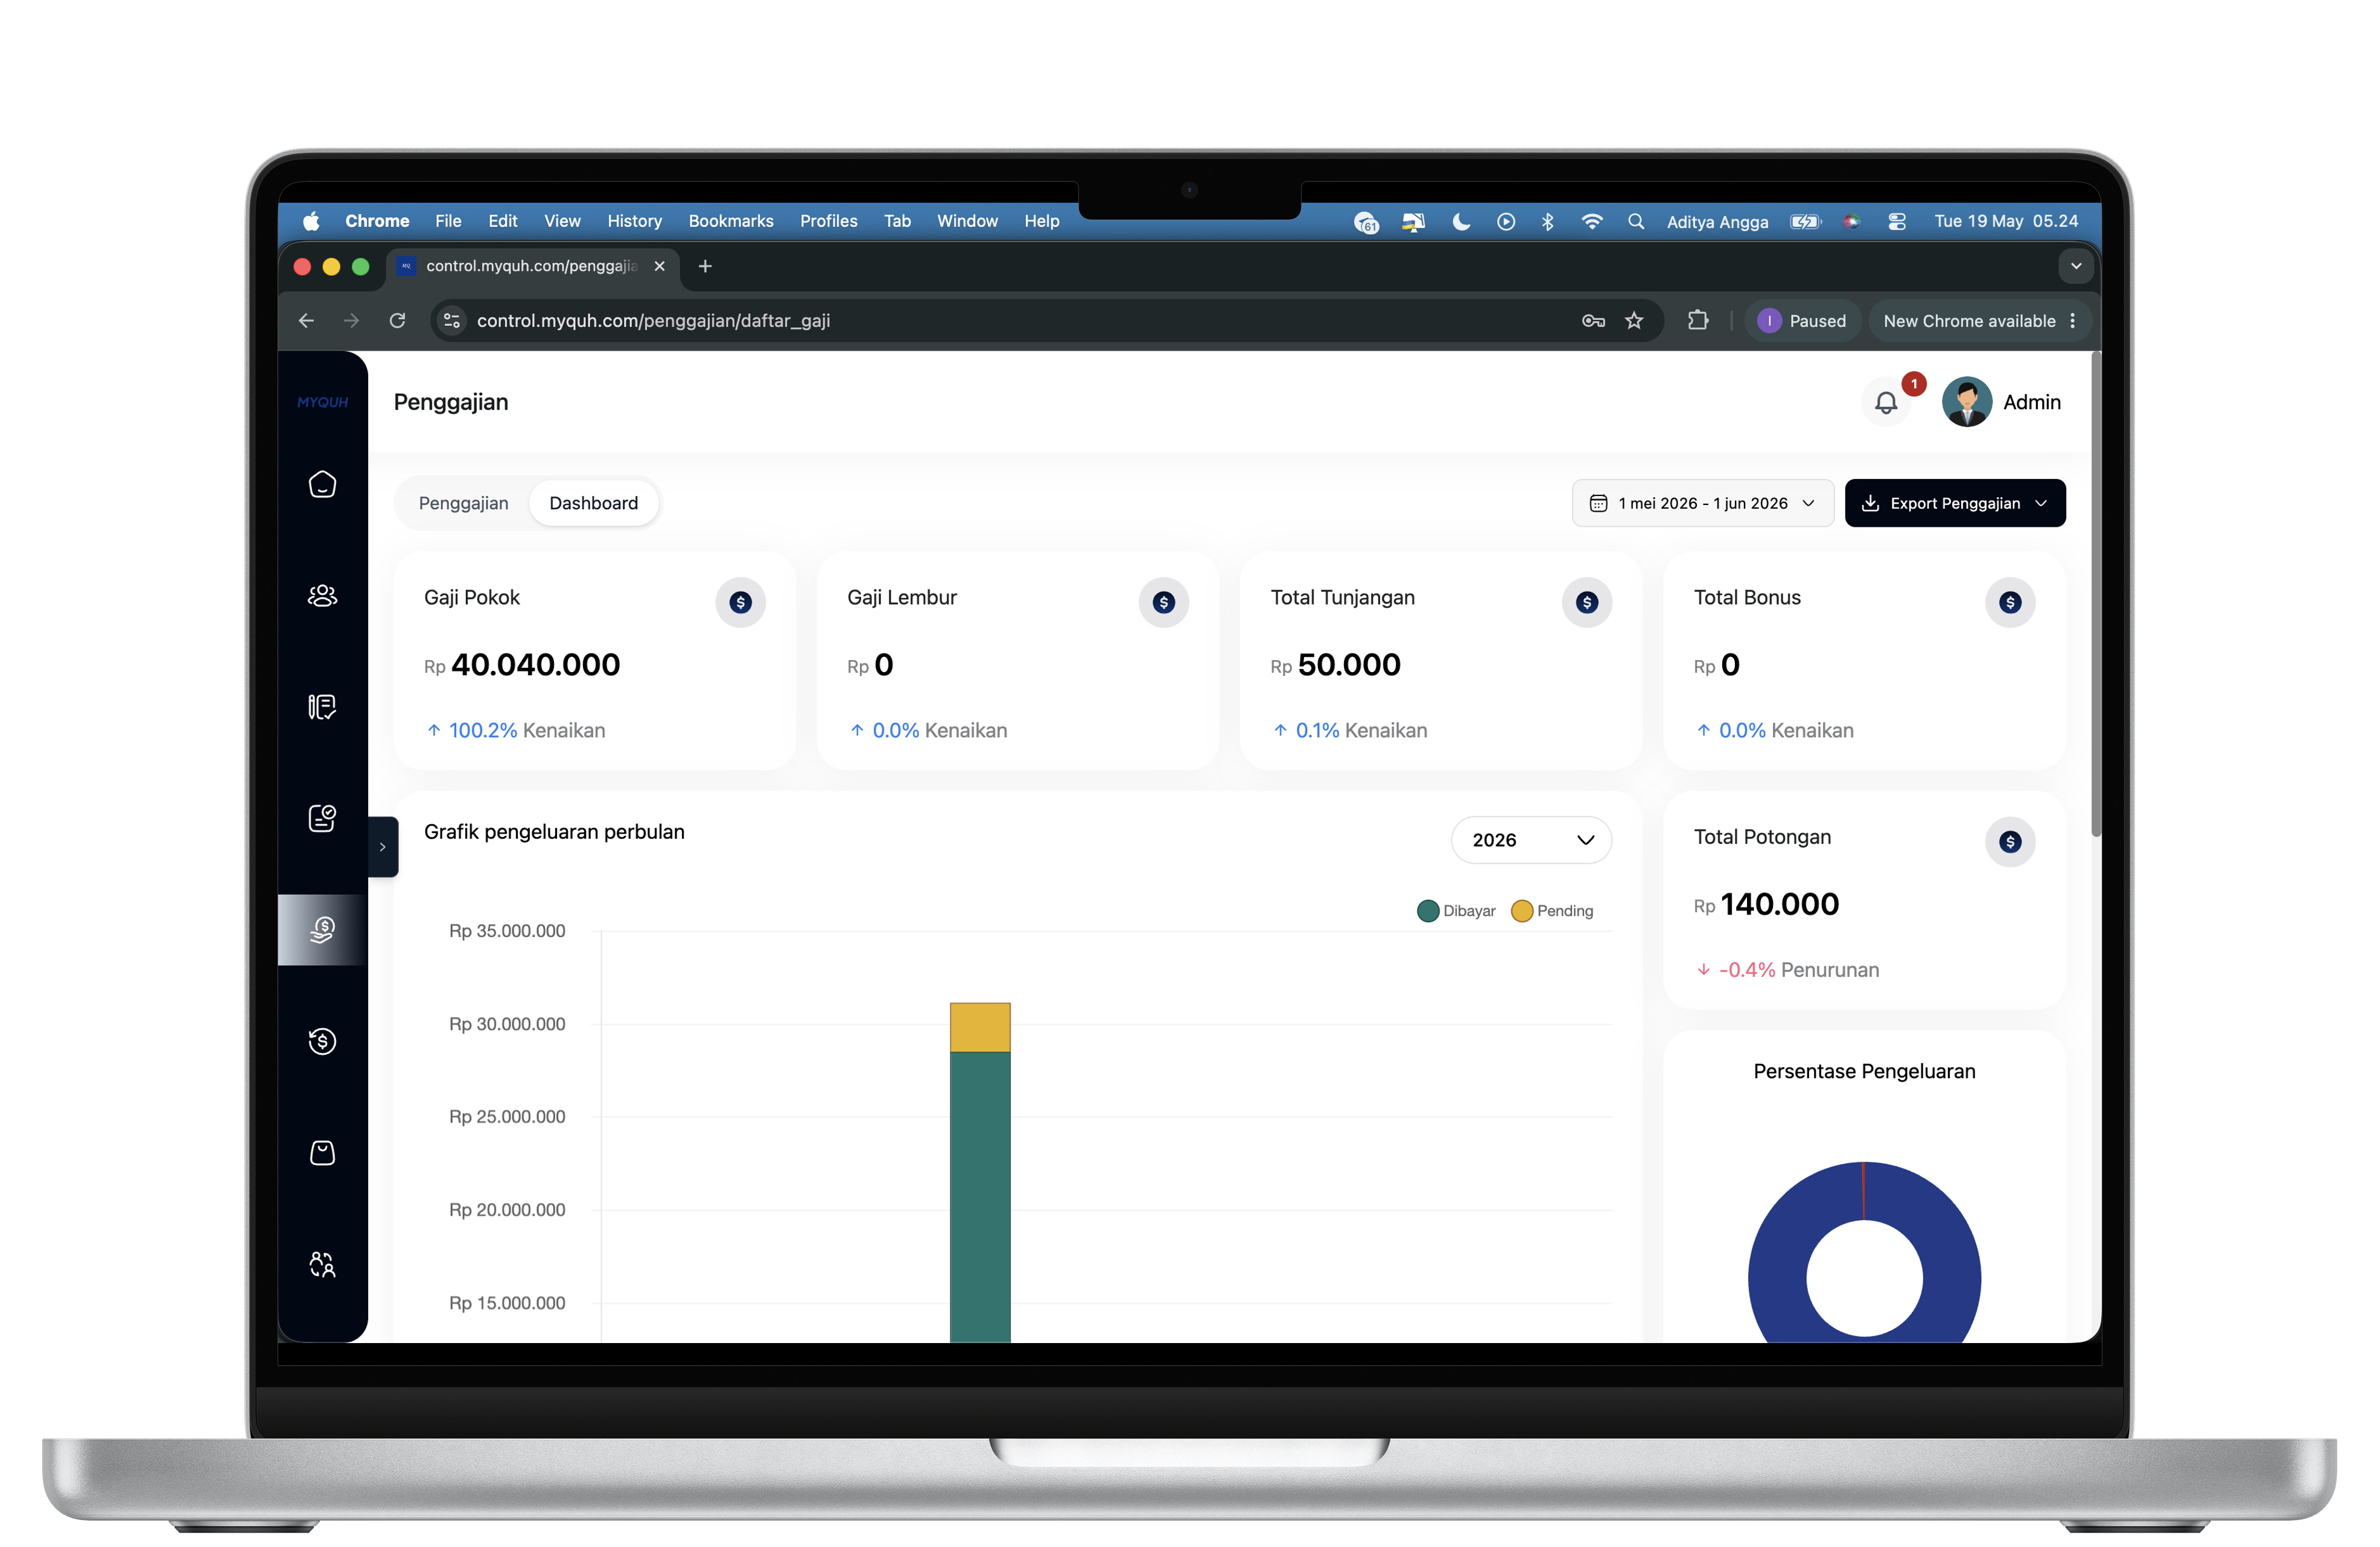Open the notification bell

pyautogui.click(x=1886, y=402)
